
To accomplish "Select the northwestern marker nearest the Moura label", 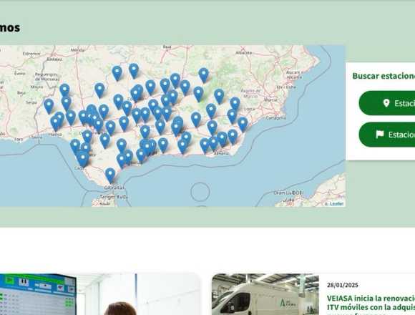I will click(x=64, y=90).
